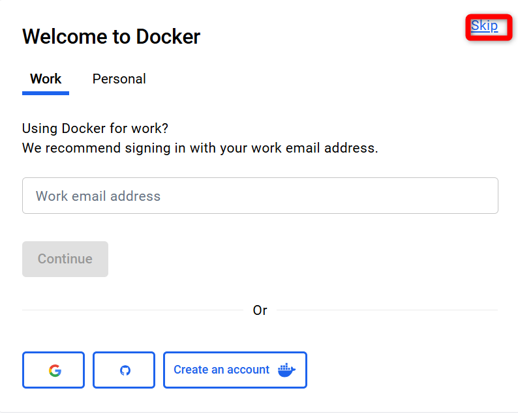
Task: Sign in with the Google icon button
Action: 53,370
